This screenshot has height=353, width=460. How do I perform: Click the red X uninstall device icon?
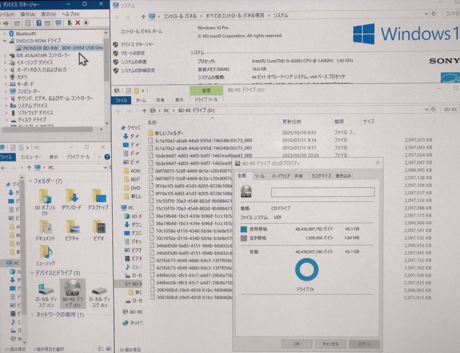(78, 23)
